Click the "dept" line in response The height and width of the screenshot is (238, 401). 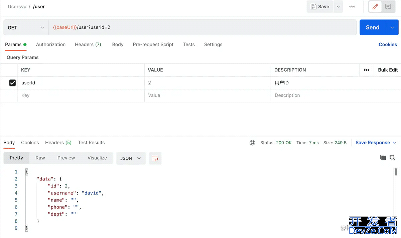(62, 214)
